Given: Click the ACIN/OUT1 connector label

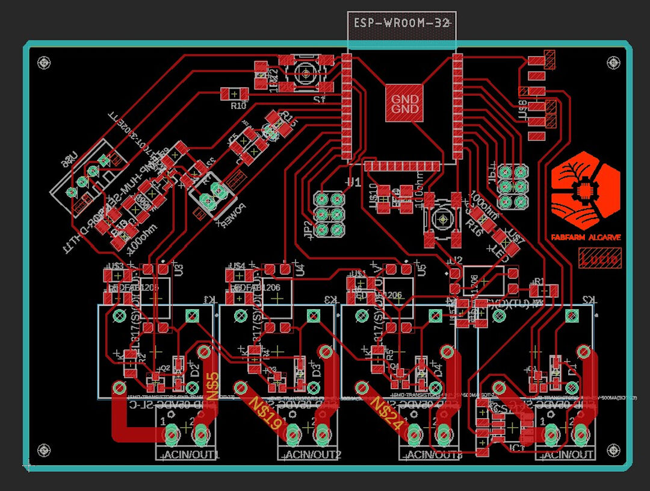Looking at the screenshot, I should [191, 455].
